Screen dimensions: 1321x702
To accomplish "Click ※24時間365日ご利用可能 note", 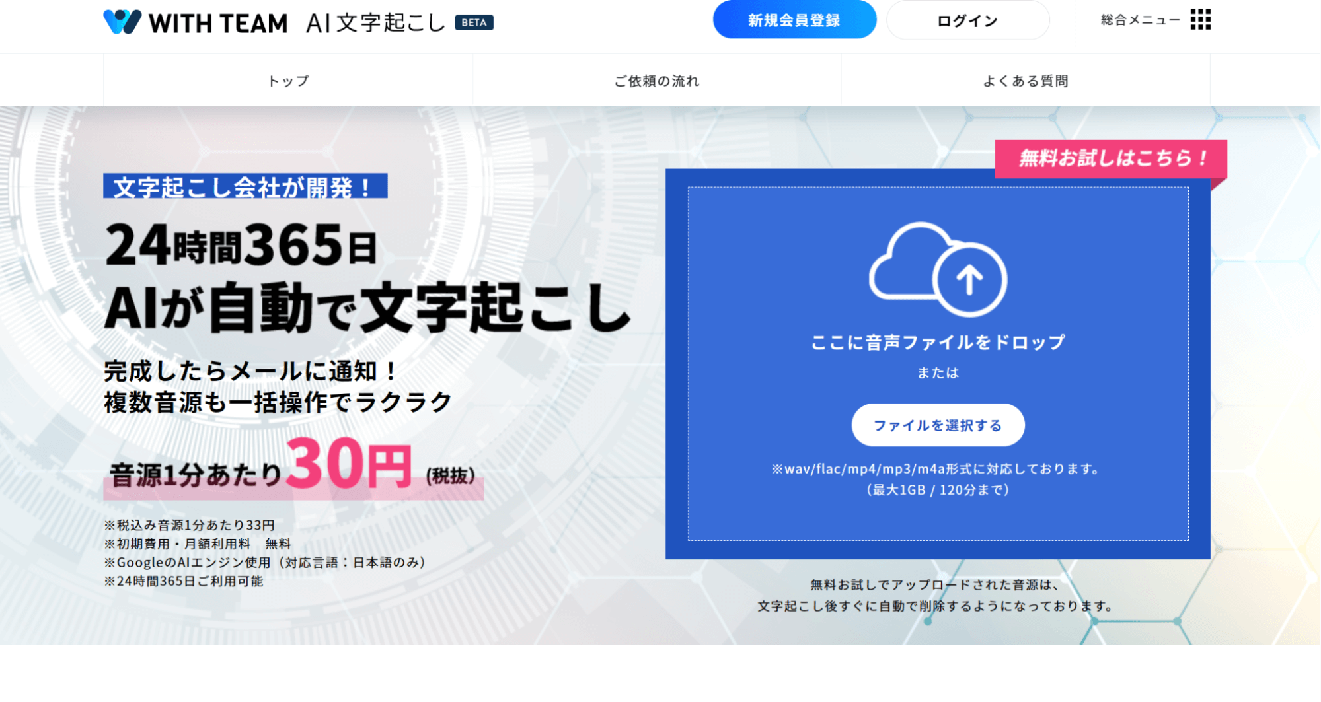I will (184, 581).
